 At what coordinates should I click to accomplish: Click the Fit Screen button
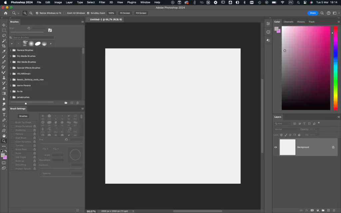pyautogui.click(x=125, y=13)
